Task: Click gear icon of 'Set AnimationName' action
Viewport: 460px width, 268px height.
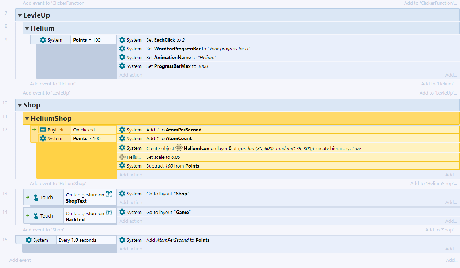Action: [x=122, y=58]
